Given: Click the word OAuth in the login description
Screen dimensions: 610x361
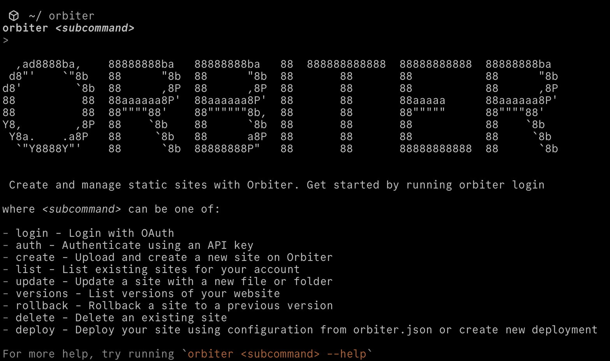Looking at the screenshot, I should tap(157, 233).
